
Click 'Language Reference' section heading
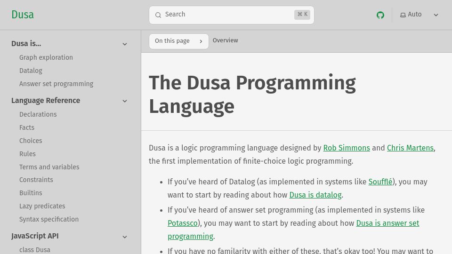point(46,101)
